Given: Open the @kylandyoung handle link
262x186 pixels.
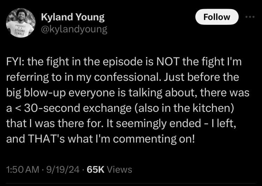Looking at the screenshot, I should (74, 30).
